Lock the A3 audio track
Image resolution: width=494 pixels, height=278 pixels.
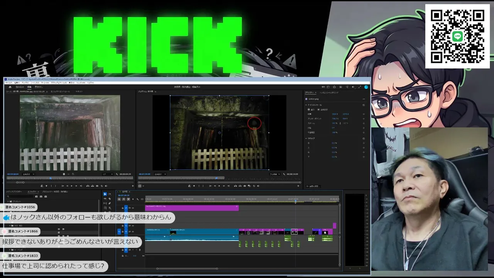[123, 250]
